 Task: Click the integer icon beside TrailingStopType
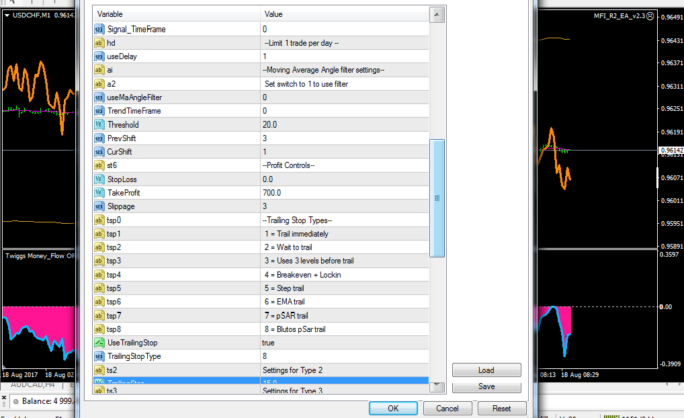(x=99, y=356)
